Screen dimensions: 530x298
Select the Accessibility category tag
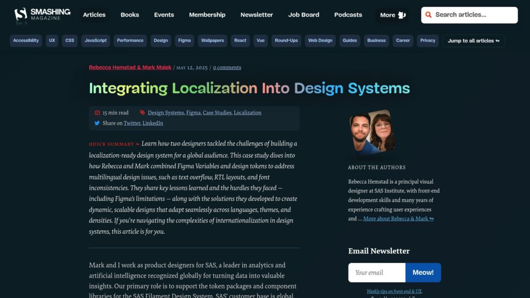pyautogui.click(x=26, y=40)
